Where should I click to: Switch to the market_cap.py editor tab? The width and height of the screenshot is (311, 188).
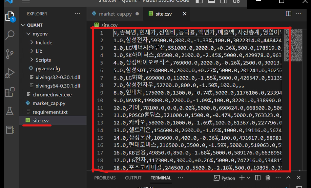(115, 14)
